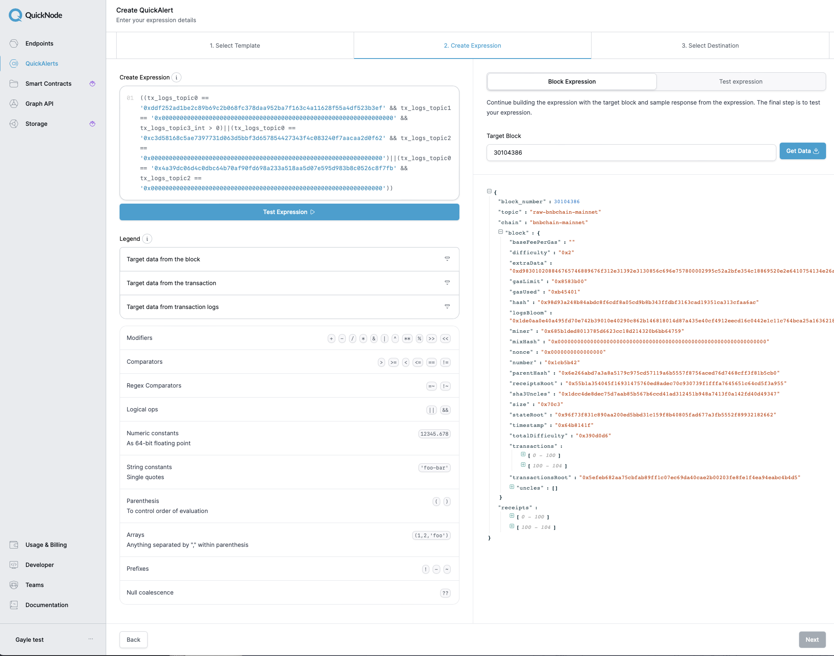
Task: Go to Select Template step
Action: tap(235, 46)
